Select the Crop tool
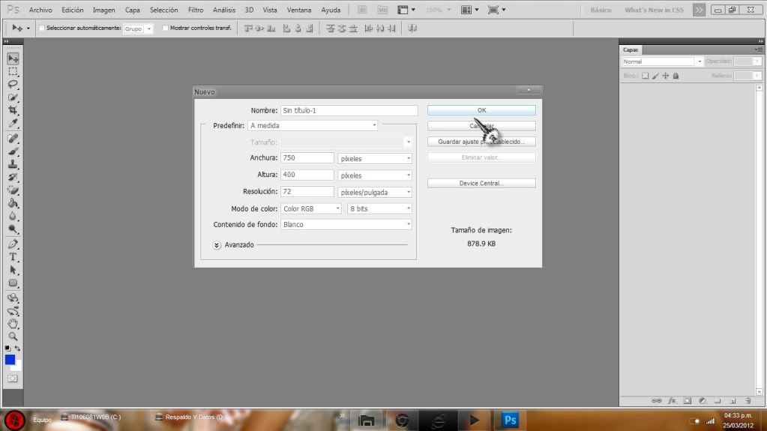Viewport: 767px width, 431px height. pyautogui.click(x=13, y=110)
